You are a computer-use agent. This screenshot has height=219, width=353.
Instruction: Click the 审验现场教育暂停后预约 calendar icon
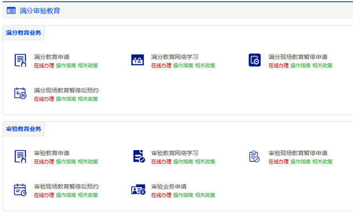click(x=20, y=190)
